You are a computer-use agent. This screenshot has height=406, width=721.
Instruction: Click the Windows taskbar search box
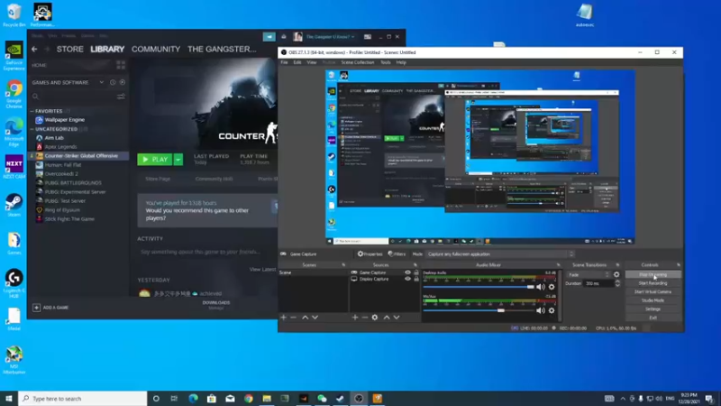[x=83, y=398]
